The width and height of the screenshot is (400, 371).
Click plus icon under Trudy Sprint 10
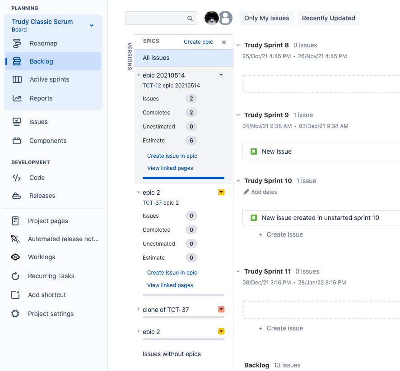(x=260, y=235)
